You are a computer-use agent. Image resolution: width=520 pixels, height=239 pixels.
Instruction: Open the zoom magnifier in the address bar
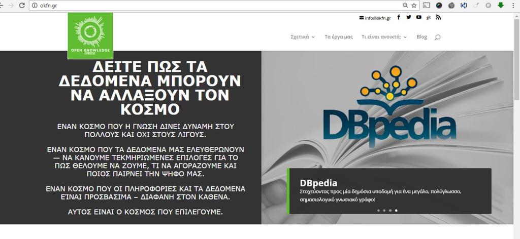[405, 5]
